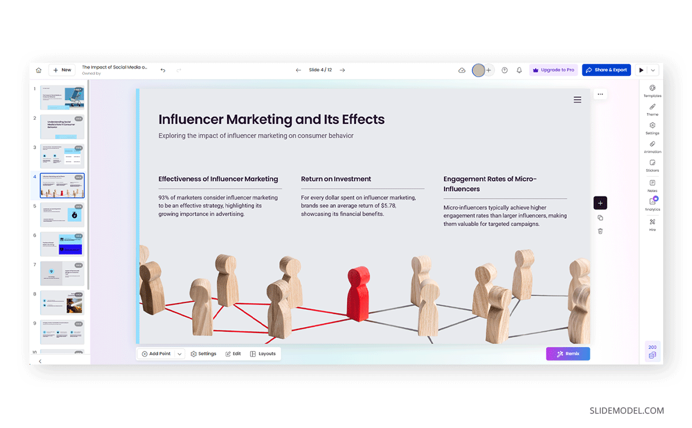Delete the current slide with the trash icon
The width and height of the screenshot is (692, 428).
click(600, 231)
